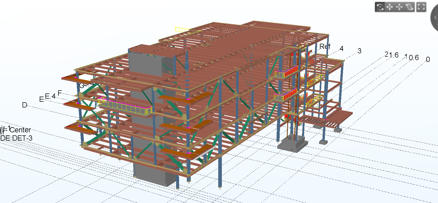Expand the collapsed side panel chevron
The height and width of the screenshot is (203, 438).
[x=435, y=18]
